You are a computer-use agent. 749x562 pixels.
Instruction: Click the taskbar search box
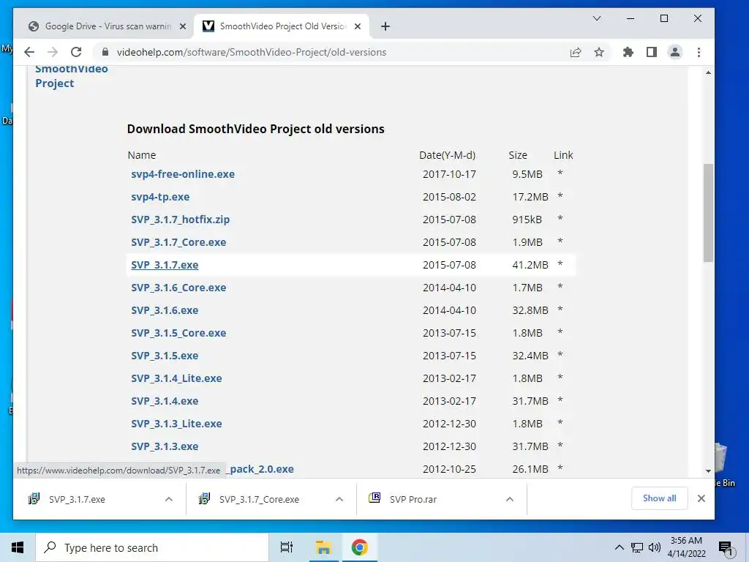(x=152, y=547)
